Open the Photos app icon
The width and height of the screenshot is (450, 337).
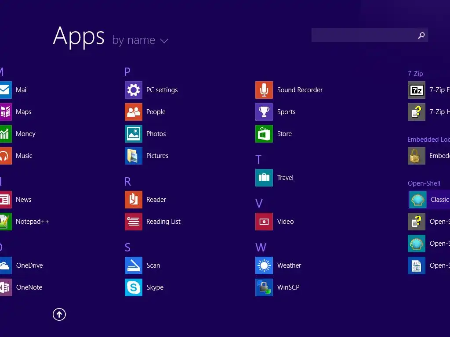pyautogui.click(x=134, y=134)
